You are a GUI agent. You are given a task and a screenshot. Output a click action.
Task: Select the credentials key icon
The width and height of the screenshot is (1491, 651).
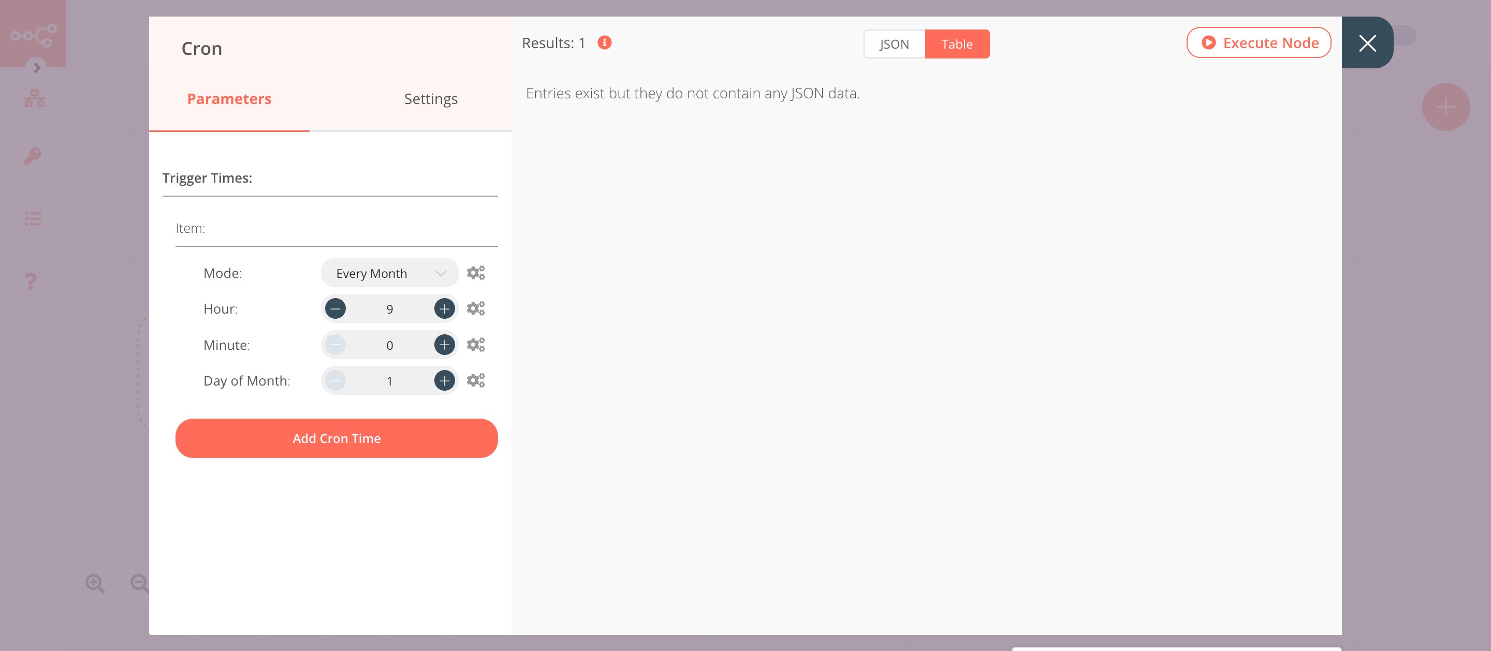tap(33, 156)
